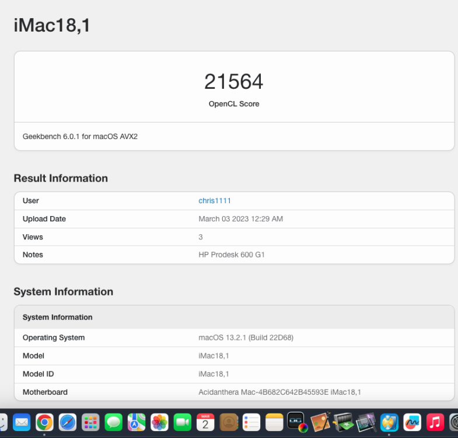Click the Upload Date row label
458x438 pixels.
coord(44,218)
